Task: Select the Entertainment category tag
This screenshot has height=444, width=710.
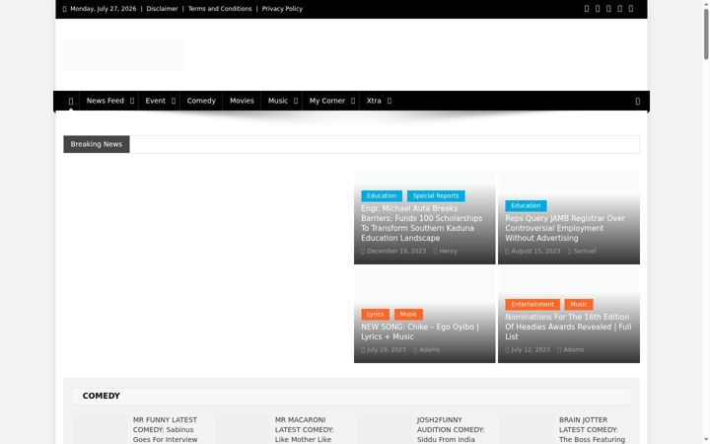Action: coord(532,305)
